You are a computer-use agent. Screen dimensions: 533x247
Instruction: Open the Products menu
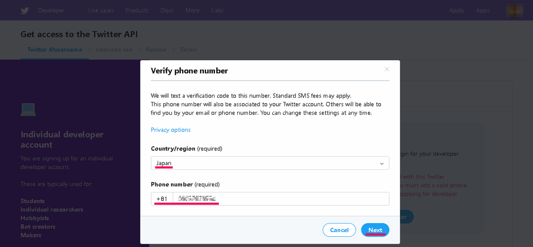pyautogui.click(x=137, y=10)
